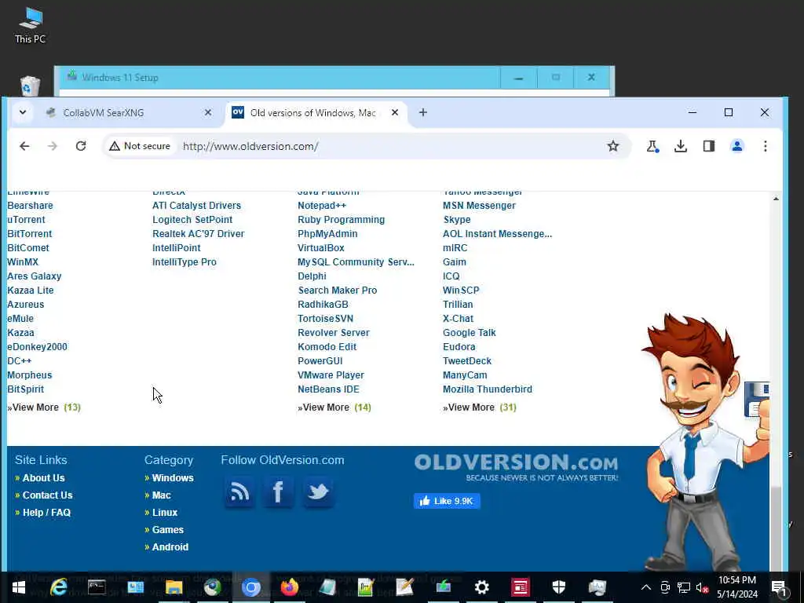The width and height of the screenshot is (804, 603).
Task: Open Chrome Labs flask icon
Action: pos(652,146)
